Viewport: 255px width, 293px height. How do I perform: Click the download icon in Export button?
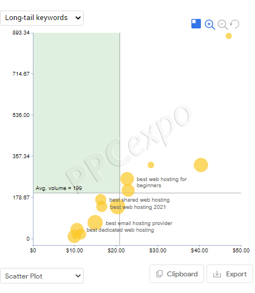pos(217,274)
